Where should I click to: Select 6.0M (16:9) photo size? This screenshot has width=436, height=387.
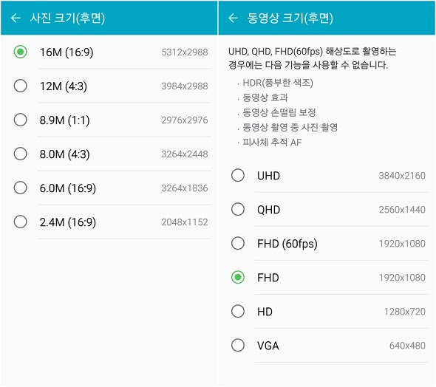click(20, 188)
